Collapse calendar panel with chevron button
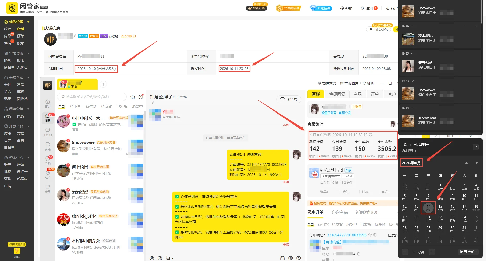Image resolution: width=486 pixels, height=261 pixels. [x=476, y=147]
